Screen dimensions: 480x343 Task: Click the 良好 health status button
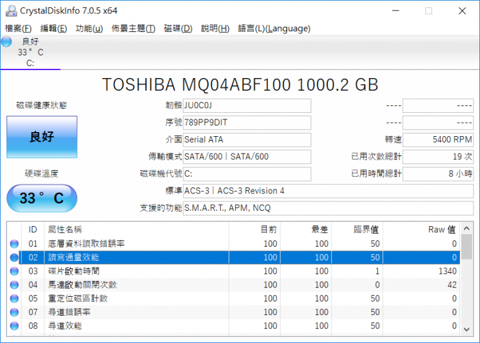tap(42, 137)
